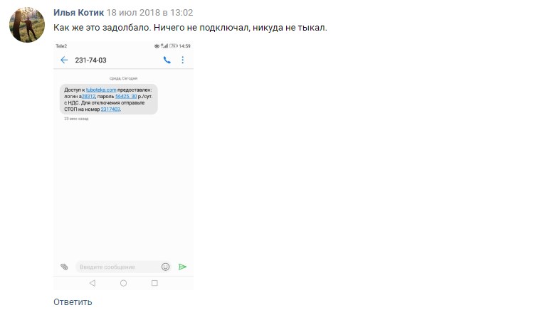Click the 2317403 number link in SMS
The width and height of the screenshot is (558, 315).
pos(110,110)
